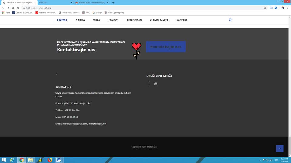Switch to the Poslana pošta Gmail tab
The width and height of the screenshot is (291, 163).
point(90,2)
